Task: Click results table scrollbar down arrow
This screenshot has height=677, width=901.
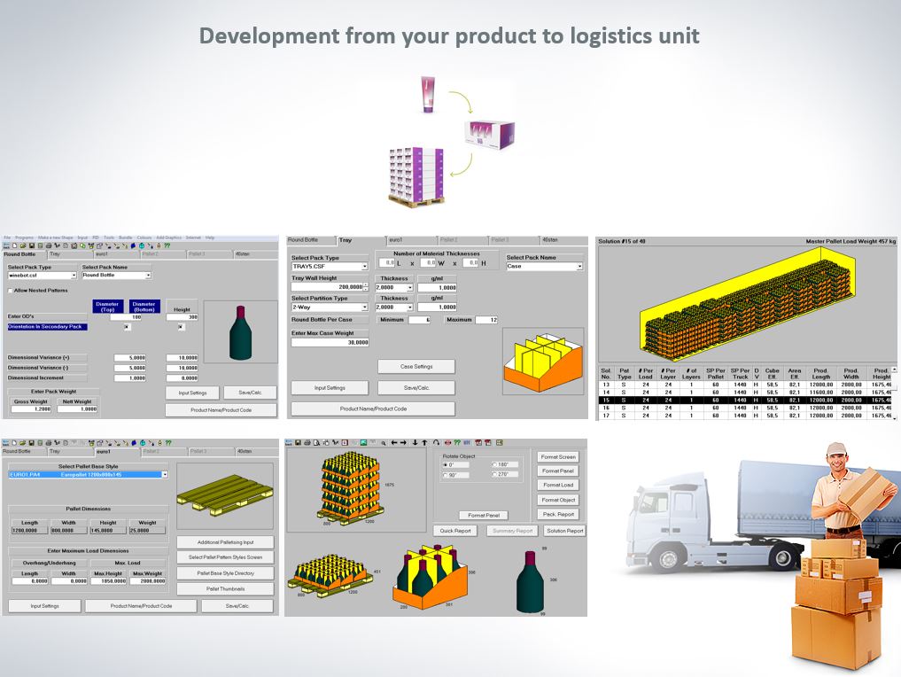Action: pos(894,418)
